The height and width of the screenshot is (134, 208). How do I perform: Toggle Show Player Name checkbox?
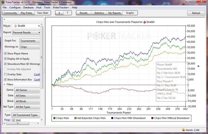pos(5,53)
